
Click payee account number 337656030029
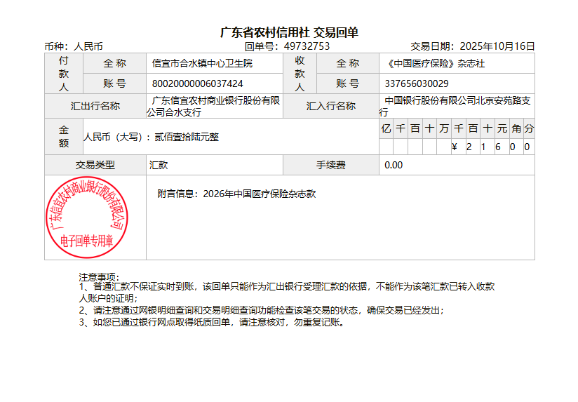417,83
